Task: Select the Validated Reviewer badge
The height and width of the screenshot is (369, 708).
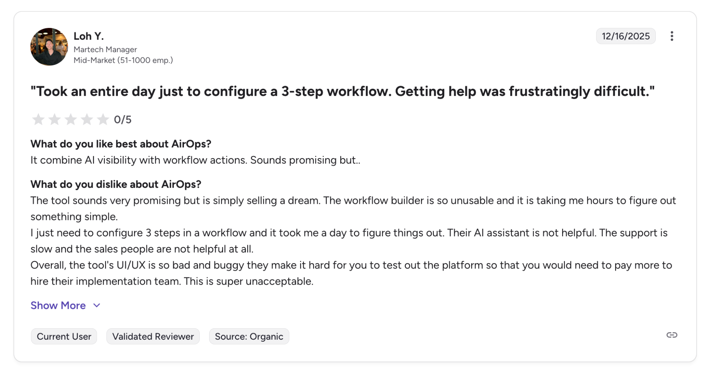Action: tap(153, 336)
